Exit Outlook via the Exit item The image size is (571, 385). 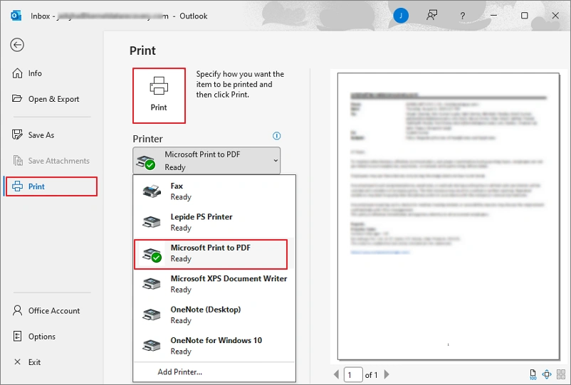tap(27, 362)
